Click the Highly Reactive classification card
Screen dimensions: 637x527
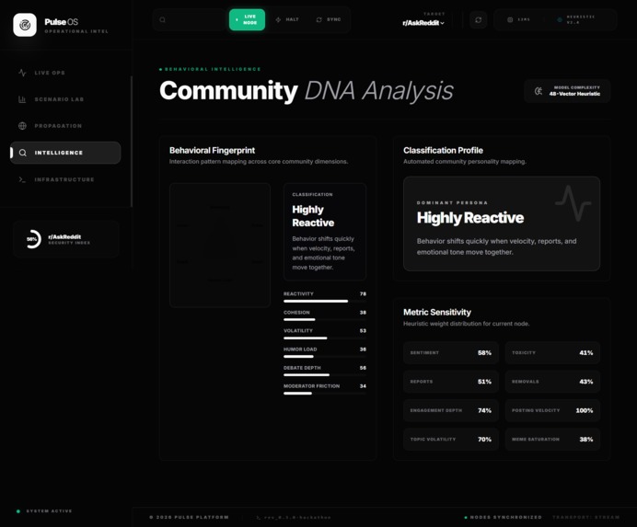(x=325, y=232)
